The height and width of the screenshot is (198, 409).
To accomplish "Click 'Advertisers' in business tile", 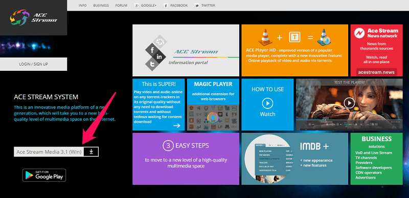I will pyautogui.click(x=366, y=178).
